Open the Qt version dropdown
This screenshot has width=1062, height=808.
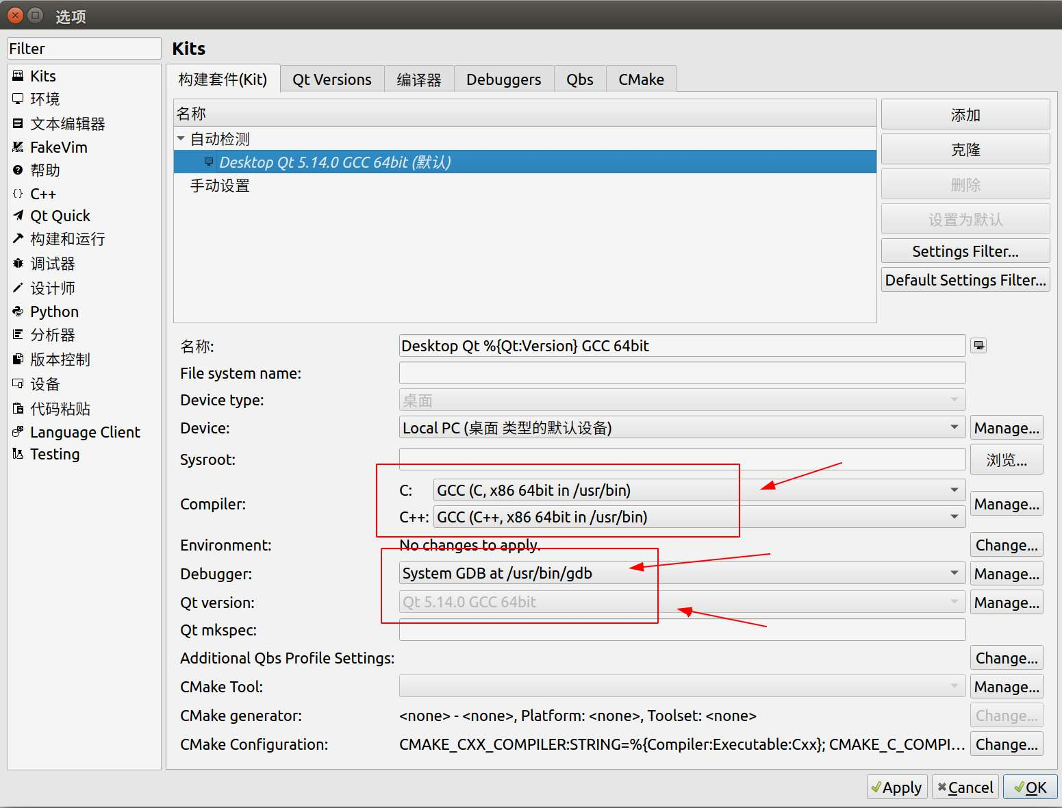(682, 602)
